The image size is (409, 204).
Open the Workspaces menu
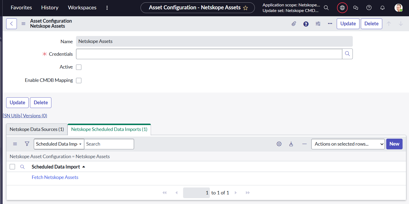tap(82, 8)
